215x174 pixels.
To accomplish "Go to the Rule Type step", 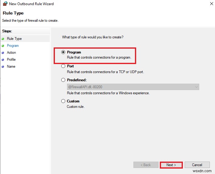I will (14, 39).
